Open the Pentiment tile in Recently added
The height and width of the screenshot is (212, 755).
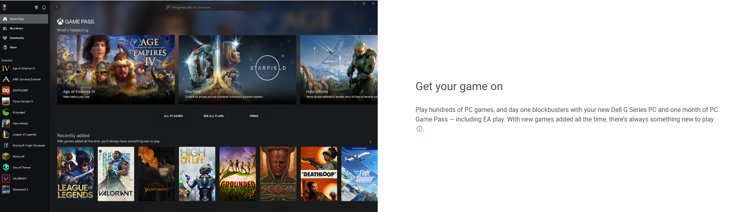tap(157, 174)
